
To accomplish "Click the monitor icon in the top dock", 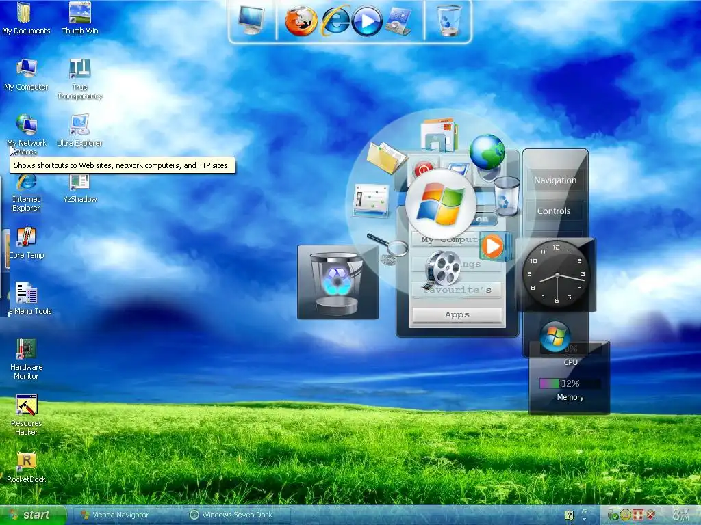I will click(251, 20).
